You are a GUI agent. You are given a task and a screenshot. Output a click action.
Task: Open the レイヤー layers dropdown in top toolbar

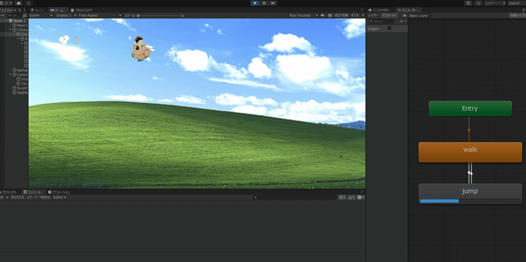495,3
